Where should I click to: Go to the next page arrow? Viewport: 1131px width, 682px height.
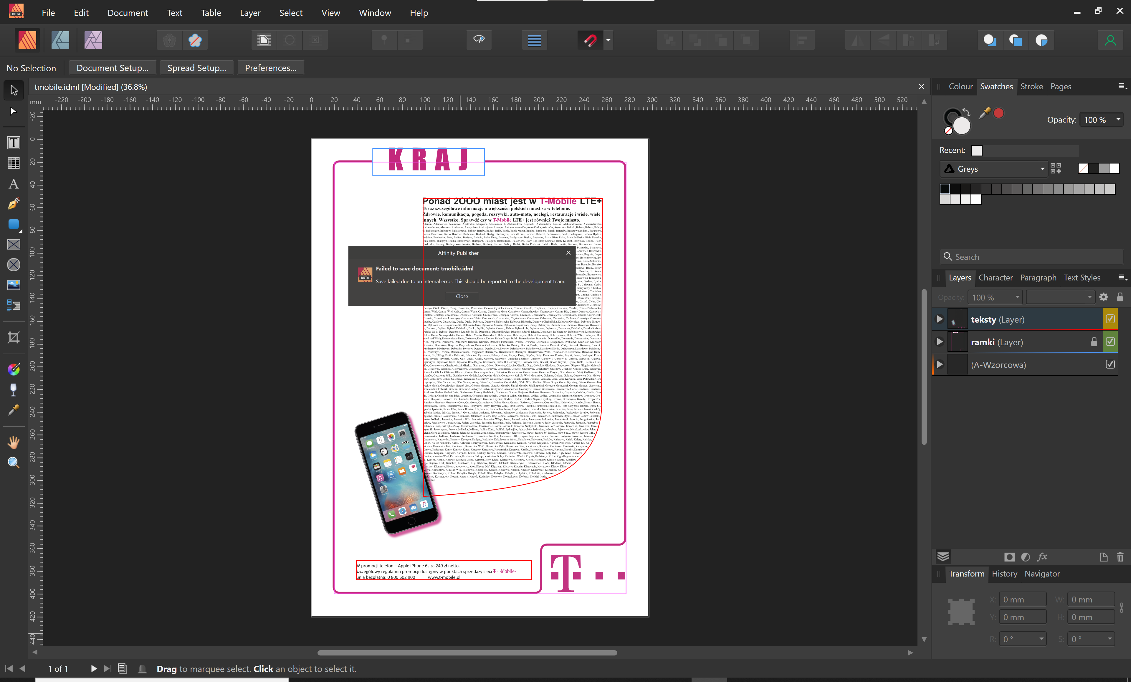(x=94, y=669)
